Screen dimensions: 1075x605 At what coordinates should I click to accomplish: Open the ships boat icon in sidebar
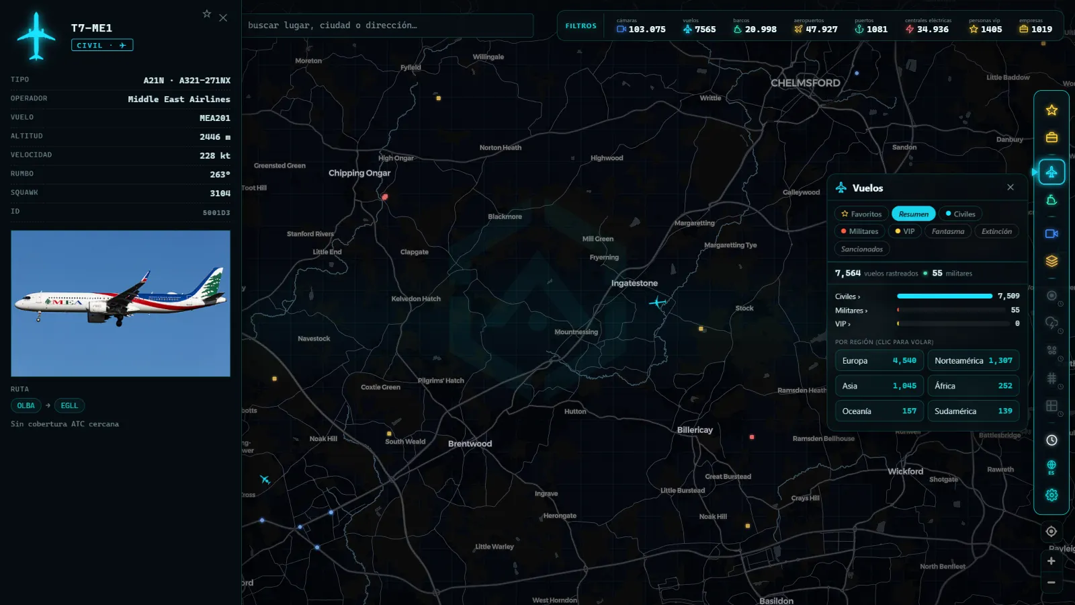1051,200
